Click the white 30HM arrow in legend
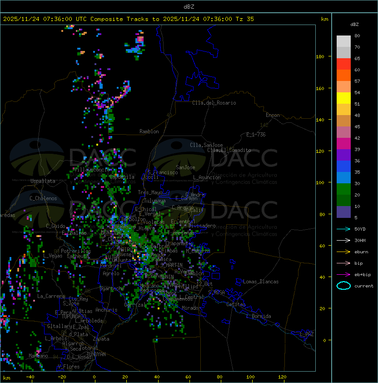 pos(343,240)
